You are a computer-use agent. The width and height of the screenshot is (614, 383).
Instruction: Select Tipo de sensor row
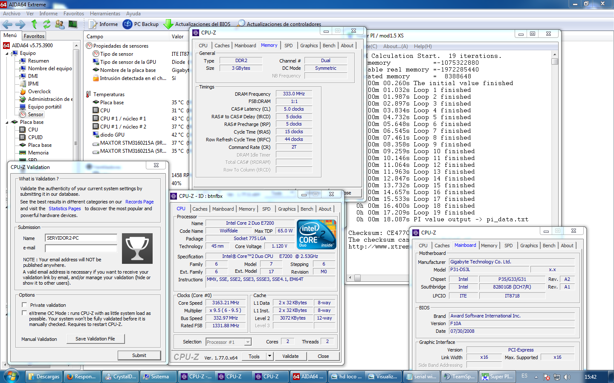click(116, 54)
